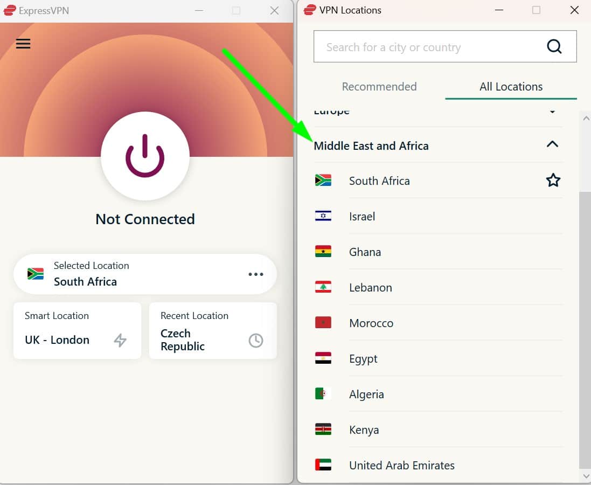The image size is (591, 485).
Task: Favorite South Africa with the star icon
Action: (x=553, y=181)
